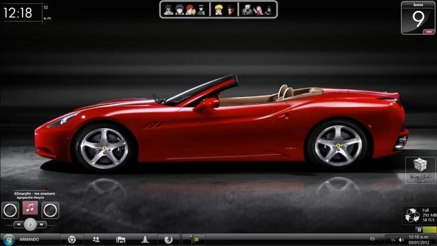Open the file explorer folder taskbar icon
Image resolution: width=437 pixels, height=246 pixels.
[120, 240]
